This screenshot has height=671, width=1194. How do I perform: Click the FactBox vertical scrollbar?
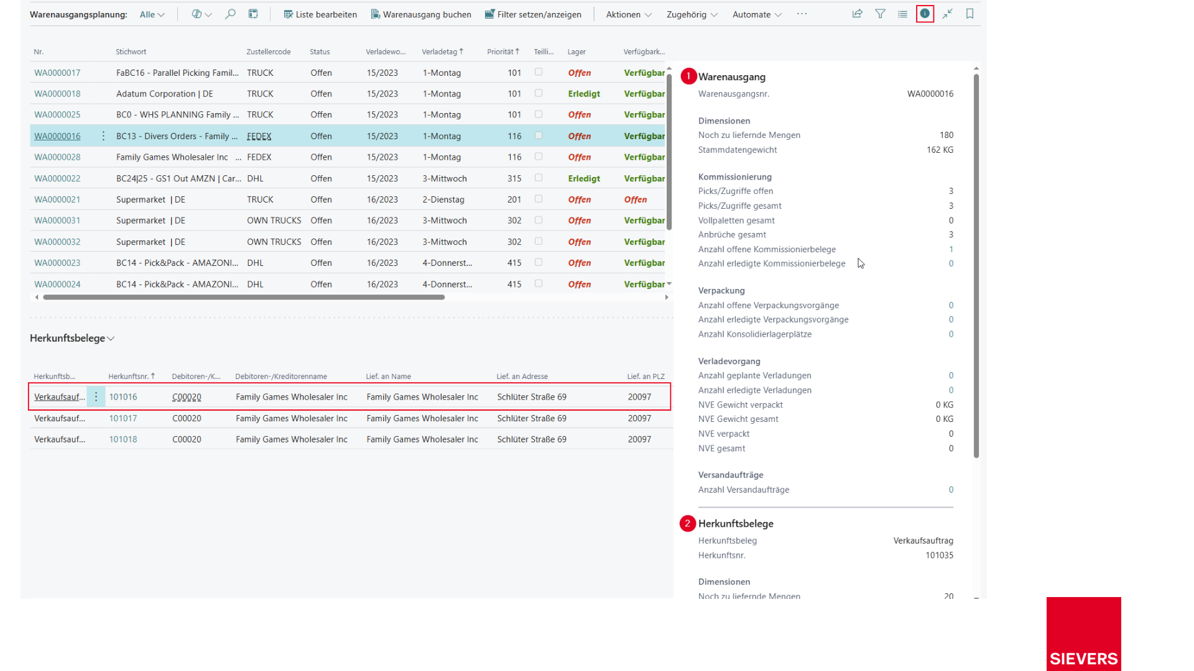click(976, 266)
